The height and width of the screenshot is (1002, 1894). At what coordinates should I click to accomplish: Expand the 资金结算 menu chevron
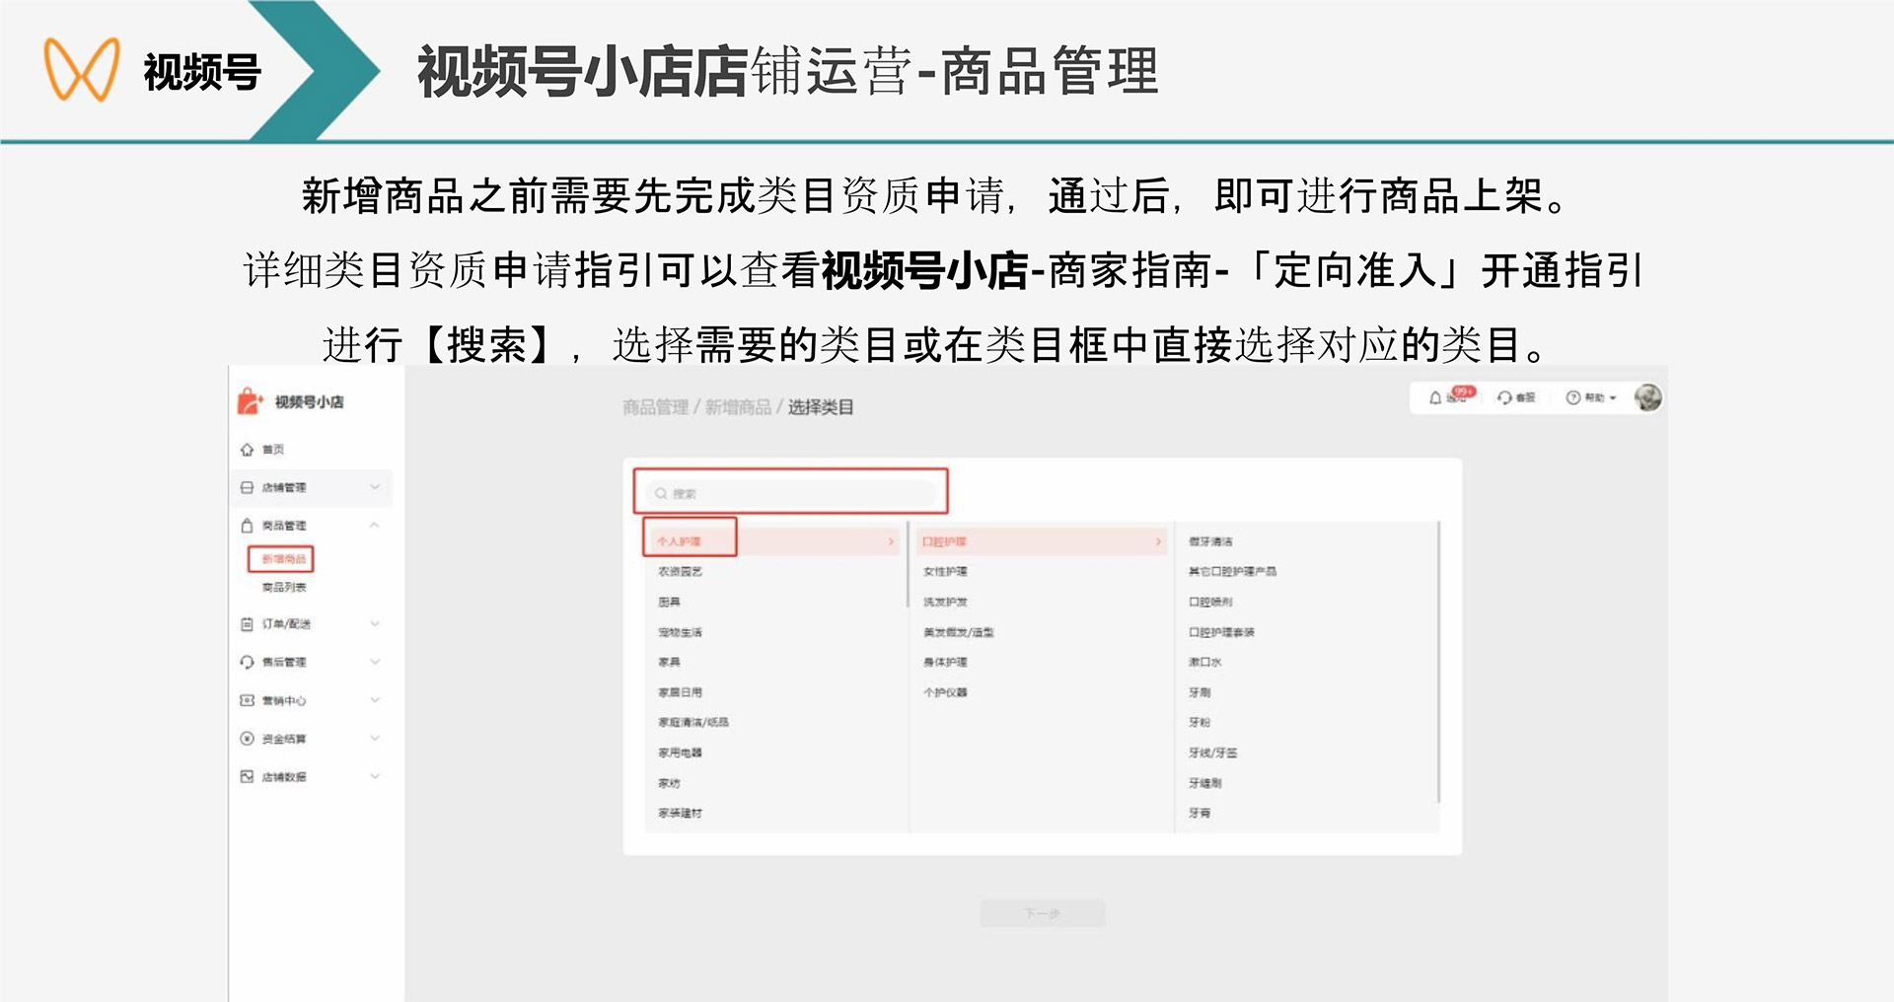[x=375, y=739]
